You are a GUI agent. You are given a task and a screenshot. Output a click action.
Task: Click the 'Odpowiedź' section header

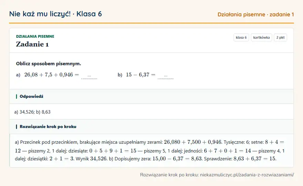coord(151,96)
